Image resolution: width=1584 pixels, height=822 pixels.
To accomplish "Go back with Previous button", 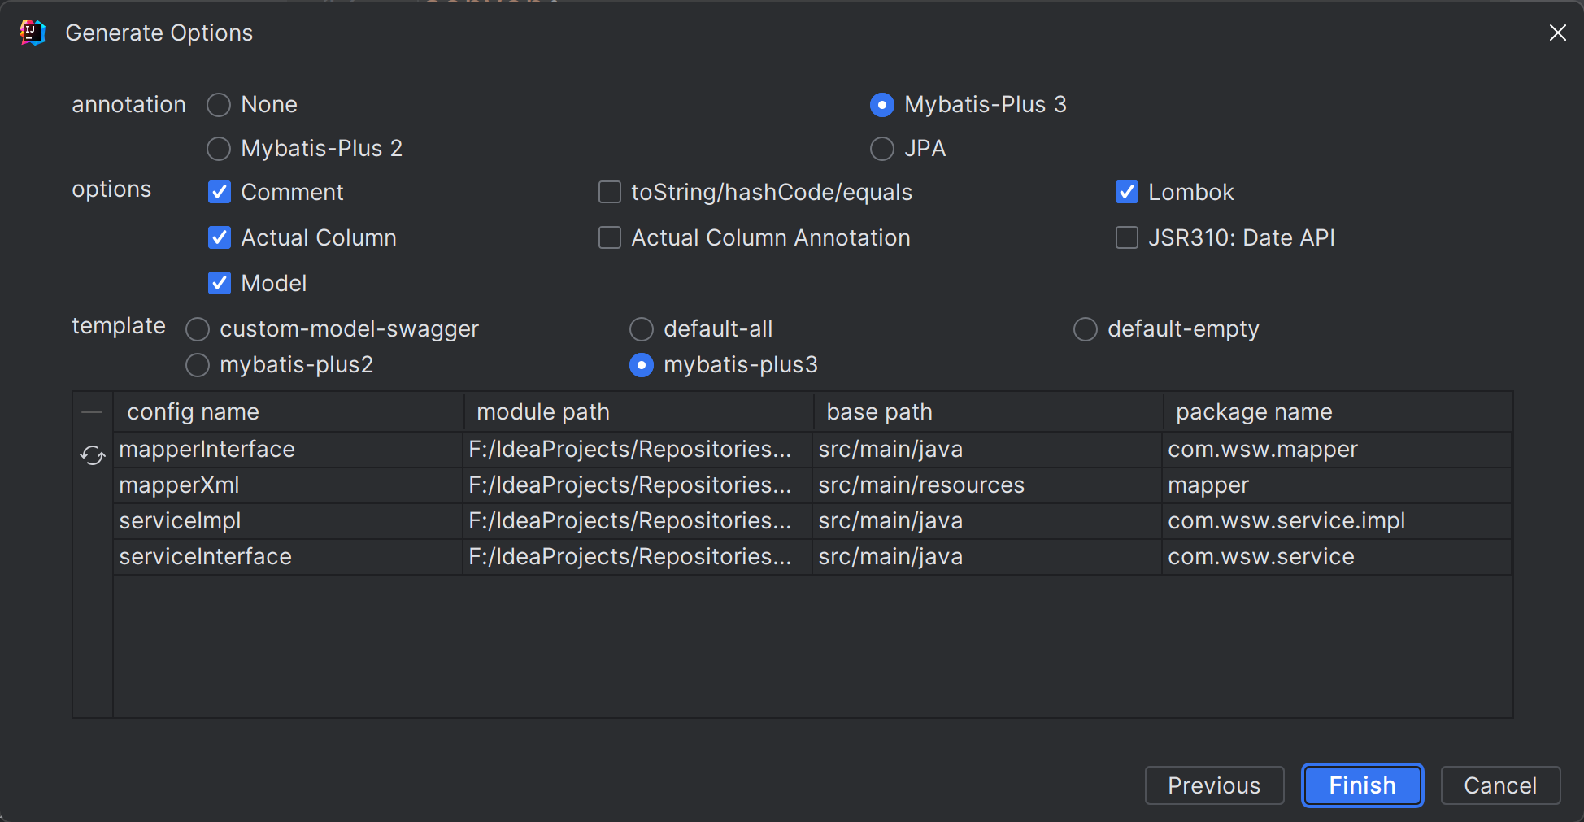I will (x=1214, y=785).
